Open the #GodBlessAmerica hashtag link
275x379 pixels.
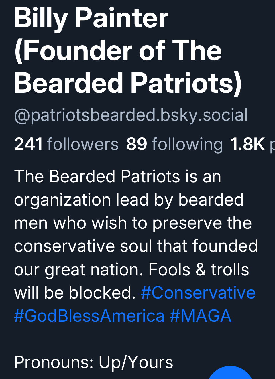click(x=89, y=316)
